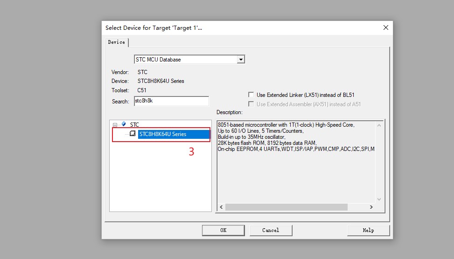Image resolution: width=454 pixels, height=259 pixels.
Task: Click description horizontal scroll right arrow
Action: [x=371, y=207]
